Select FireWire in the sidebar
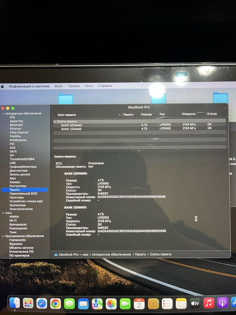 point(15,136)
